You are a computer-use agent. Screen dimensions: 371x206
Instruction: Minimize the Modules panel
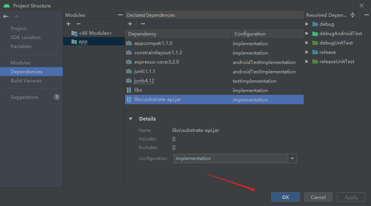coord(120,15)
